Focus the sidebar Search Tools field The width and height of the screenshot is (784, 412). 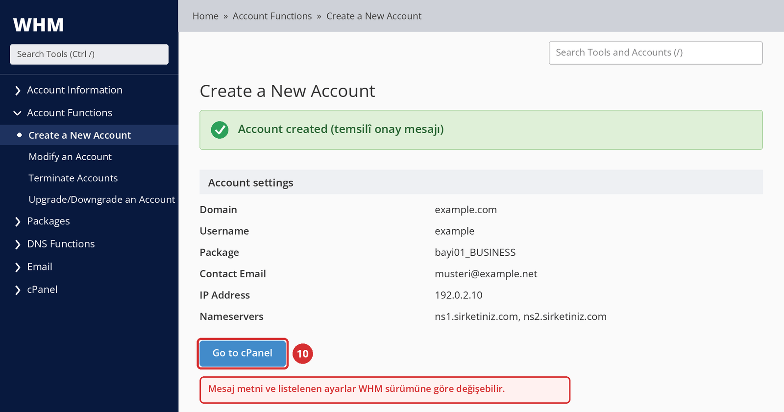point(89,54)
